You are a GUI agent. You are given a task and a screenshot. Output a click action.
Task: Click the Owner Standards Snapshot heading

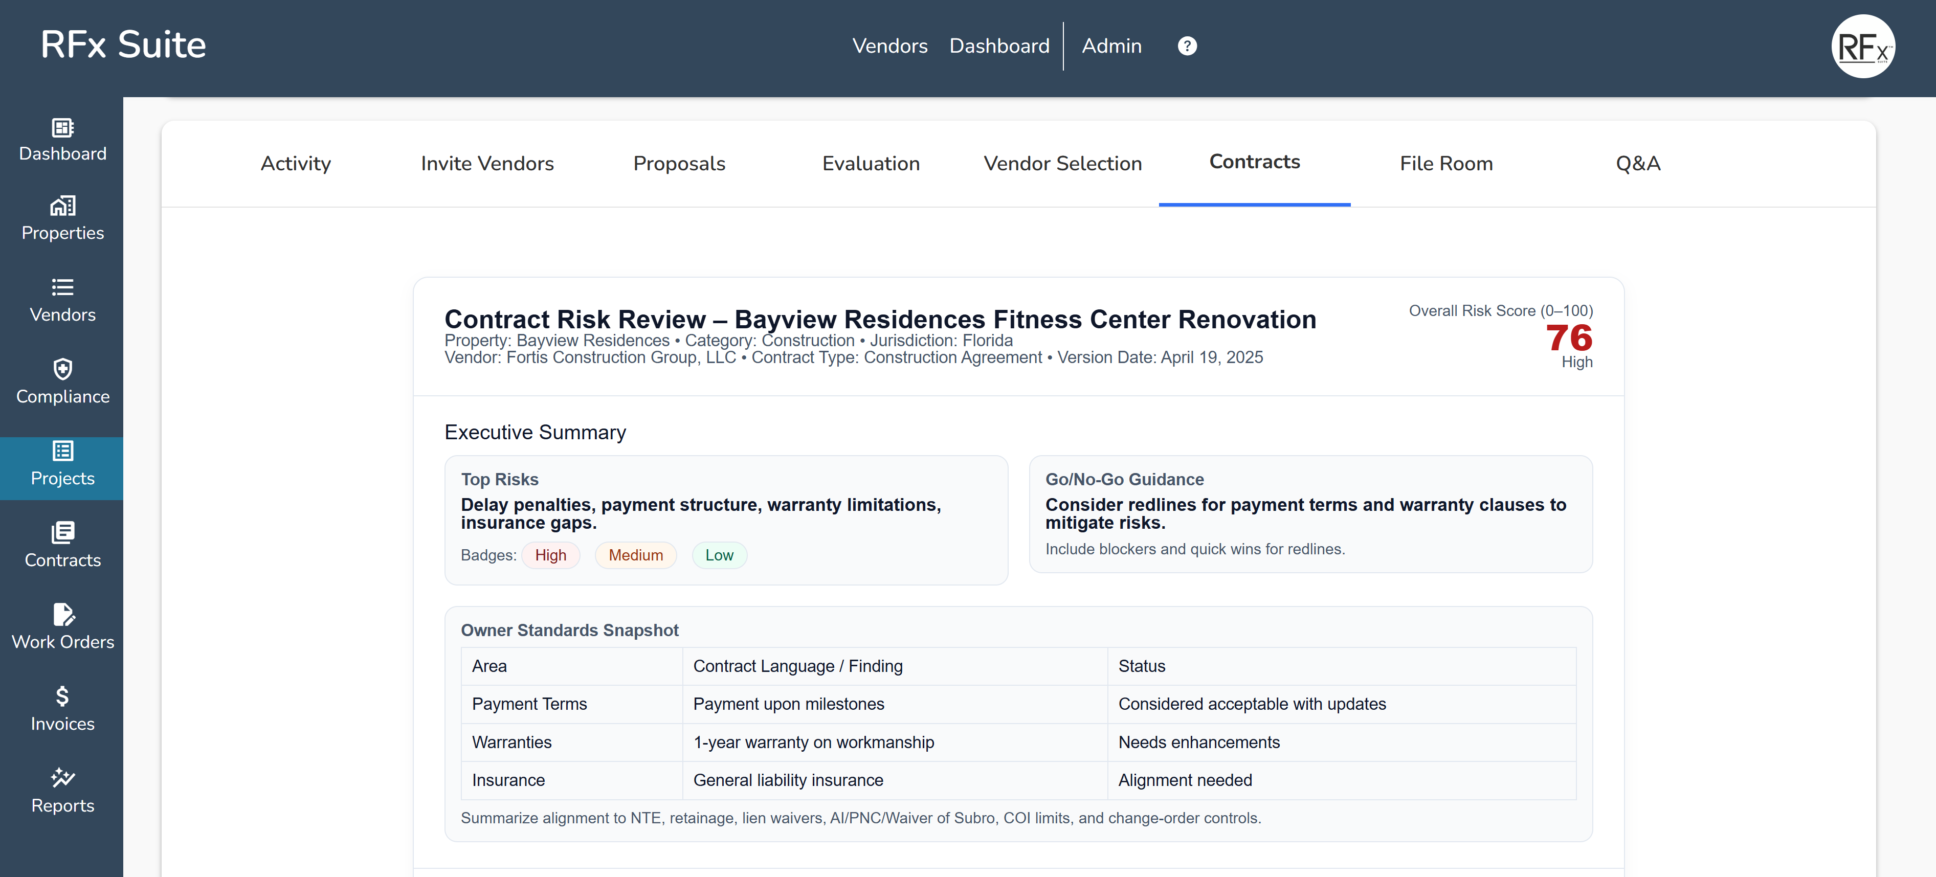(x=569, y=631)
